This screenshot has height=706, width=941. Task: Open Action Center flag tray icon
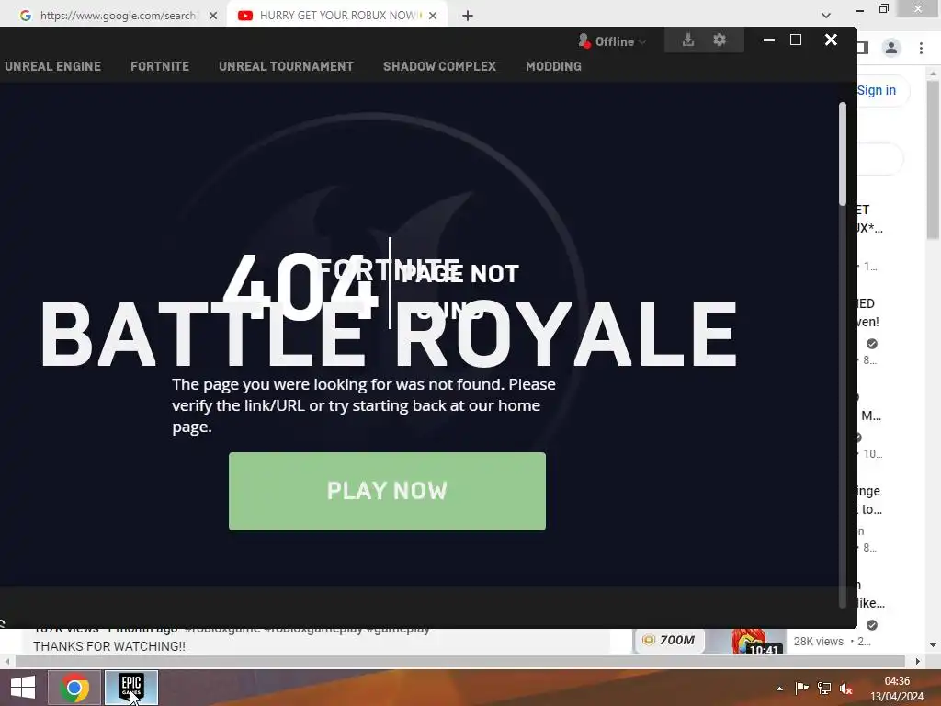tap(801, 689)
